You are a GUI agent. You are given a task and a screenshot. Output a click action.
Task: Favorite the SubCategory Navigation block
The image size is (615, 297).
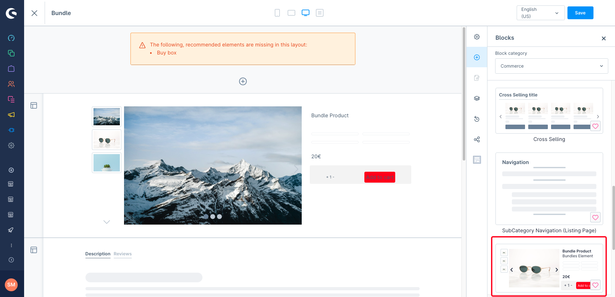[595, 218]
